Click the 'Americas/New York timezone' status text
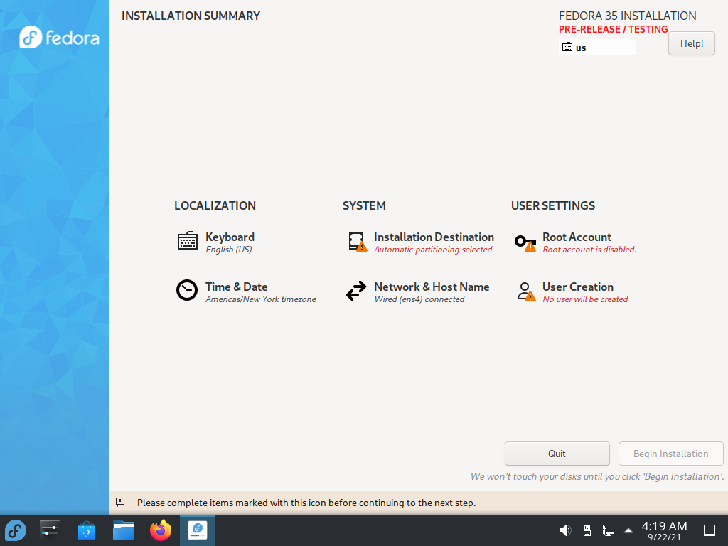 [260, 299]
